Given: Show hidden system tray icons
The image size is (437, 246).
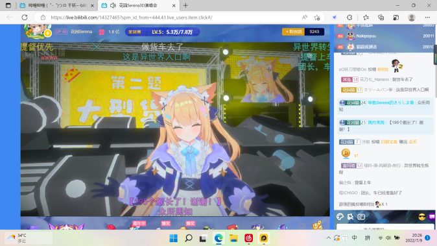Looking at the screenshot, I should pyautogui.click(x=328, y=238).
